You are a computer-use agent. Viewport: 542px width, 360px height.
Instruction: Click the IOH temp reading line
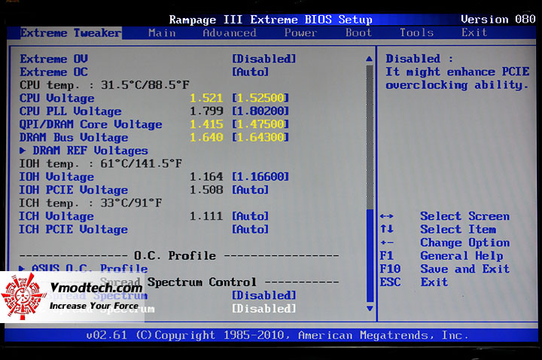point(101,163)
